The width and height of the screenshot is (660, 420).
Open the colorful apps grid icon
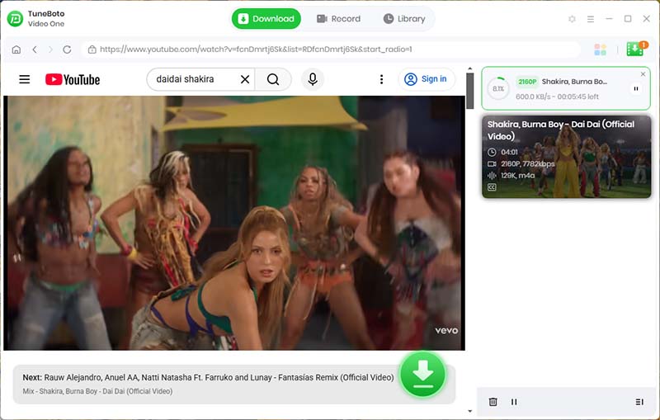[601, 50]
